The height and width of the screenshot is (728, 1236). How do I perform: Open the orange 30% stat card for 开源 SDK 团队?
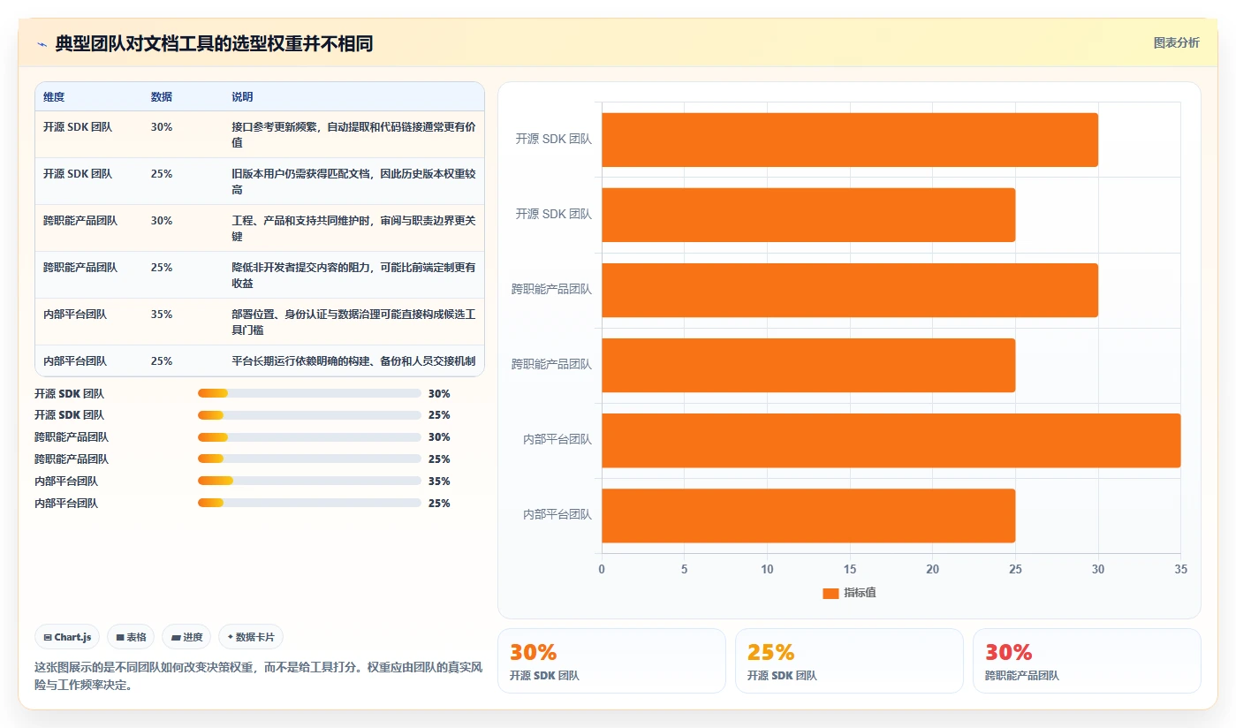[x=611, y=661]
